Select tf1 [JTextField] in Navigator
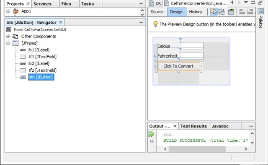The width and height of the screenshot is (268, 165). 42,57
